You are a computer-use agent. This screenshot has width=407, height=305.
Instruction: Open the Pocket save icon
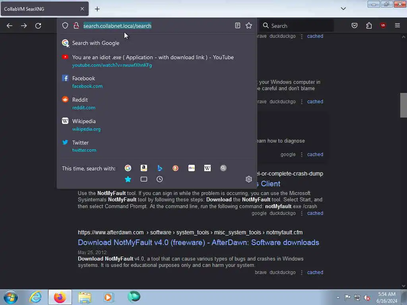point(355,25)
